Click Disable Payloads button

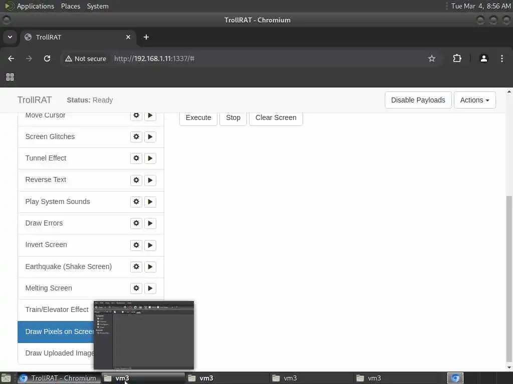(418, 100)
